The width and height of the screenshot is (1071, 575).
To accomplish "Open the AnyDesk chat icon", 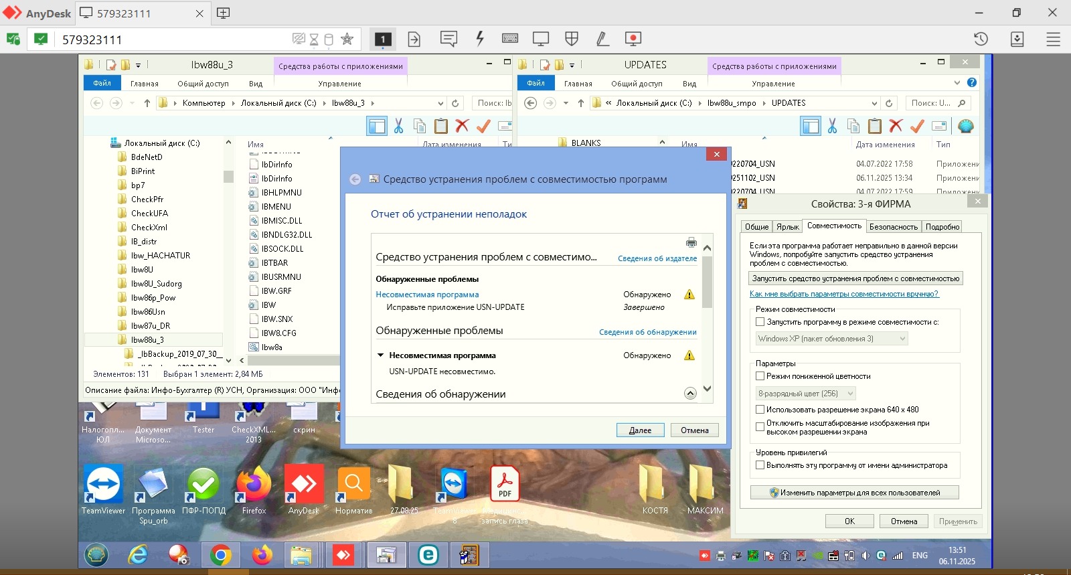I will 448,39.
